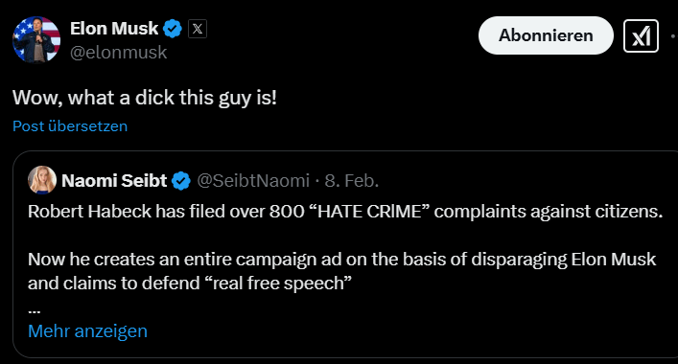Click the 'Post übersetzen' link
This screenshot has width=678, height=364.
click(70, 126)
